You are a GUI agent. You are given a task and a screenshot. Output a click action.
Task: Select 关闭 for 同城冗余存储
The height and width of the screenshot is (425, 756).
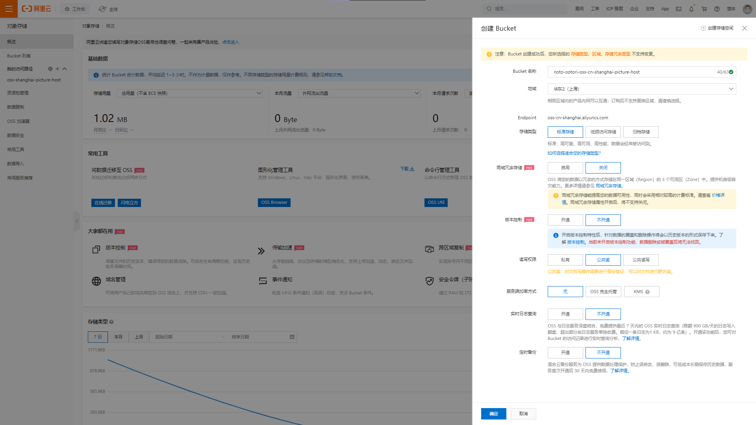[603, 168]
